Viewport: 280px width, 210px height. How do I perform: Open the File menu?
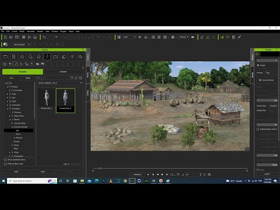pos(2,32)
